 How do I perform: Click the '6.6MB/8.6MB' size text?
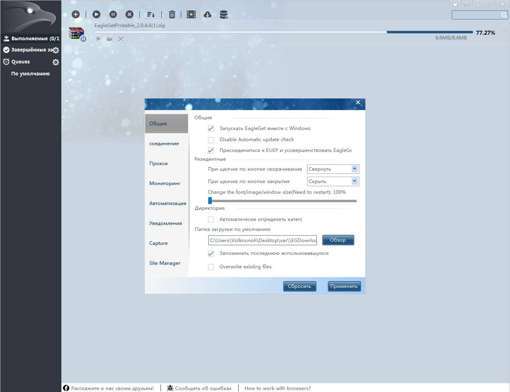click(451, 37)
